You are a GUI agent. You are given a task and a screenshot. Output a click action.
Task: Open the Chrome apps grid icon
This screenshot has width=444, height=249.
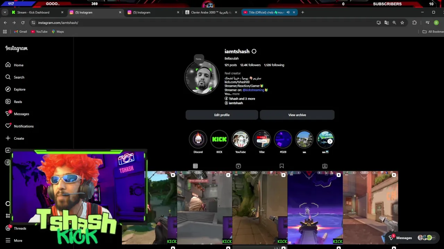(x=5, y=31)
